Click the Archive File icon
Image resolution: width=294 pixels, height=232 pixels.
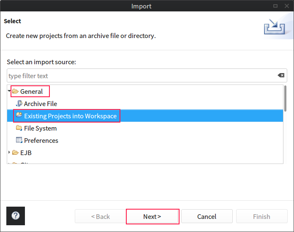[x=19, y=104]
